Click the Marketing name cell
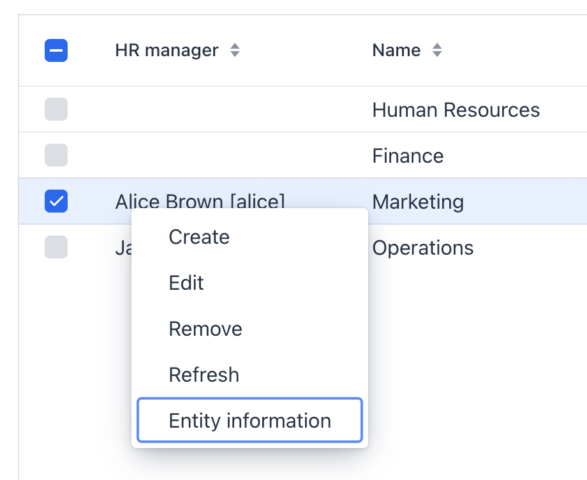 (x=418, y=202)
